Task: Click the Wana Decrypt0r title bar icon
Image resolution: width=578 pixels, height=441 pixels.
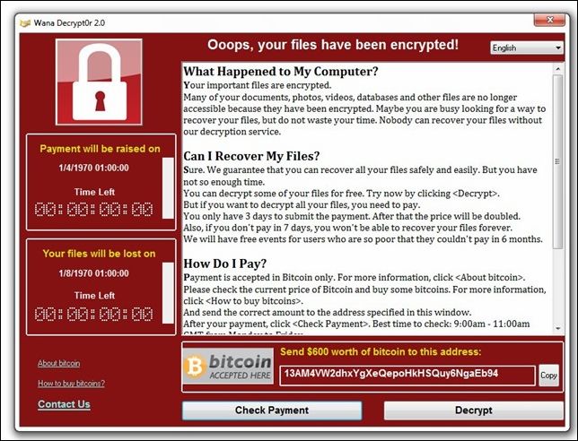Action: (x=25, y=23)
